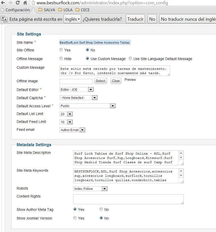Click the Custom Message resize handle
The height and width of the screenshot is (232, 216).
click(x=169, y=75)
